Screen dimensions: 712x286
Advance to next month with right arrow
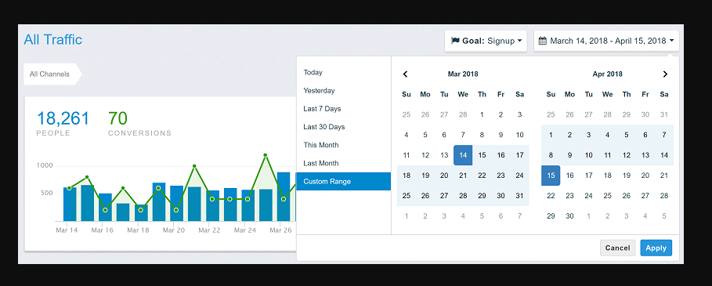(665, 74)
